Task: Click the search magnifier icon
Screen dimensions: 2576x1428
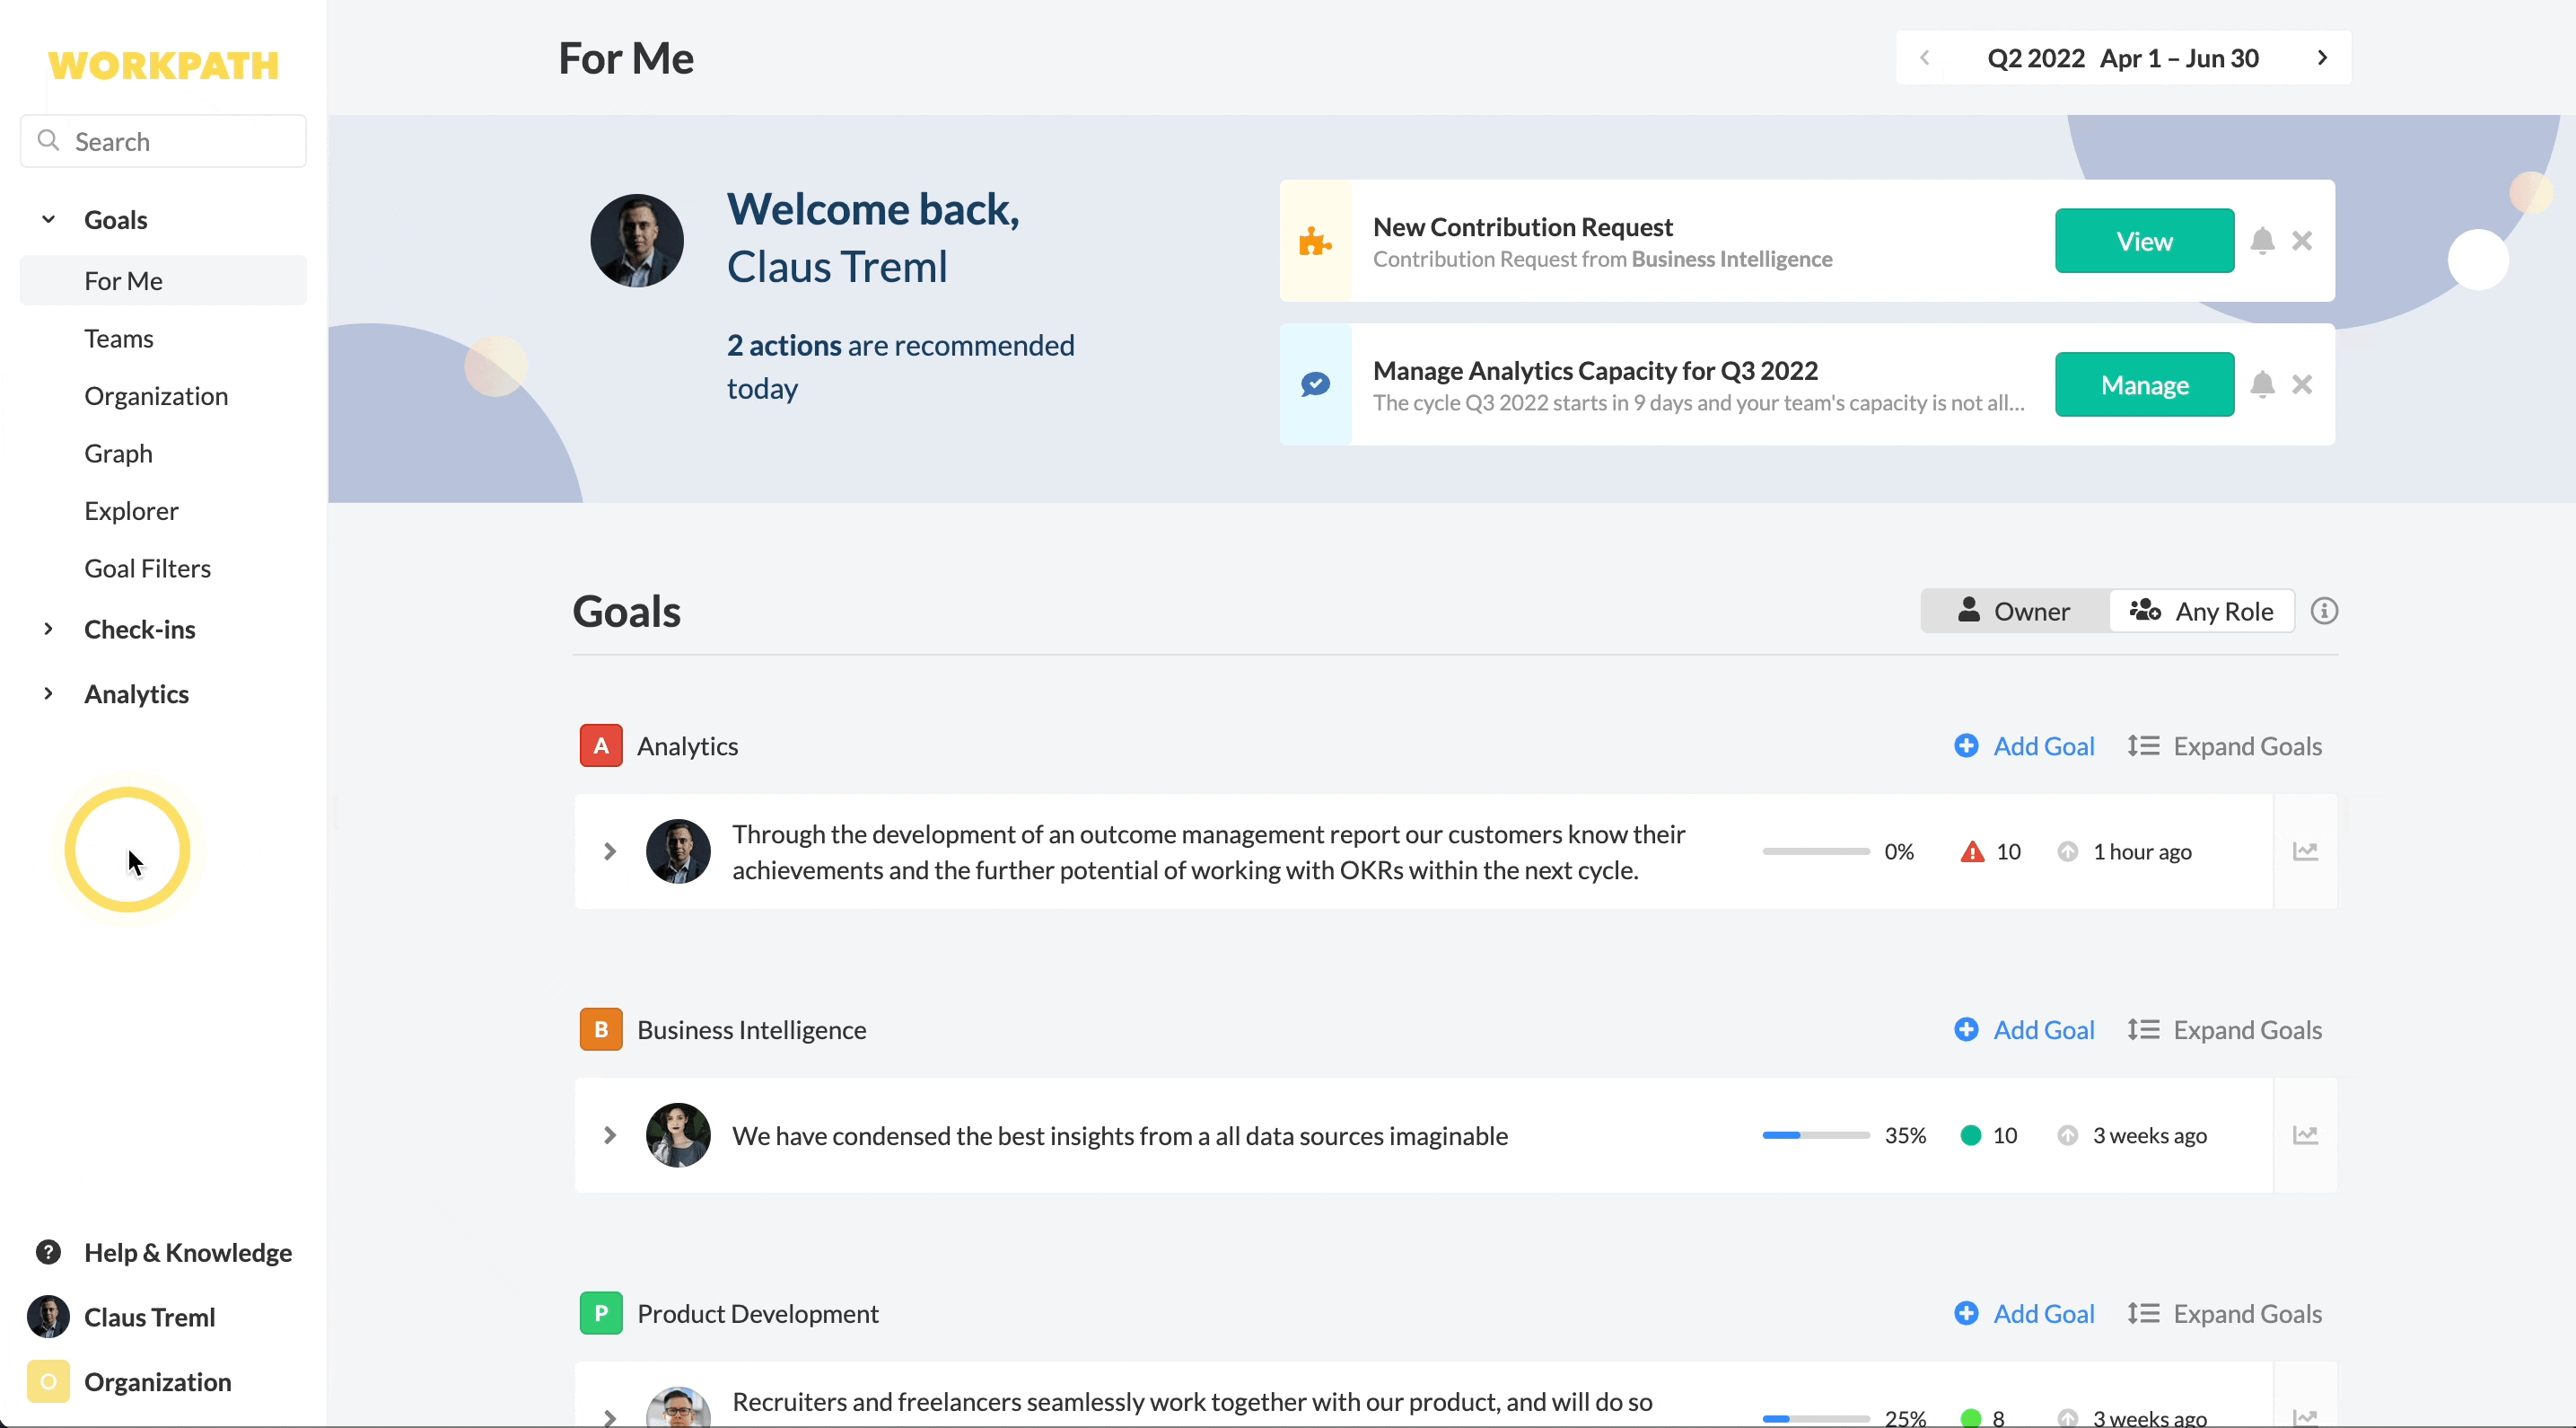Action: (48, 140)
